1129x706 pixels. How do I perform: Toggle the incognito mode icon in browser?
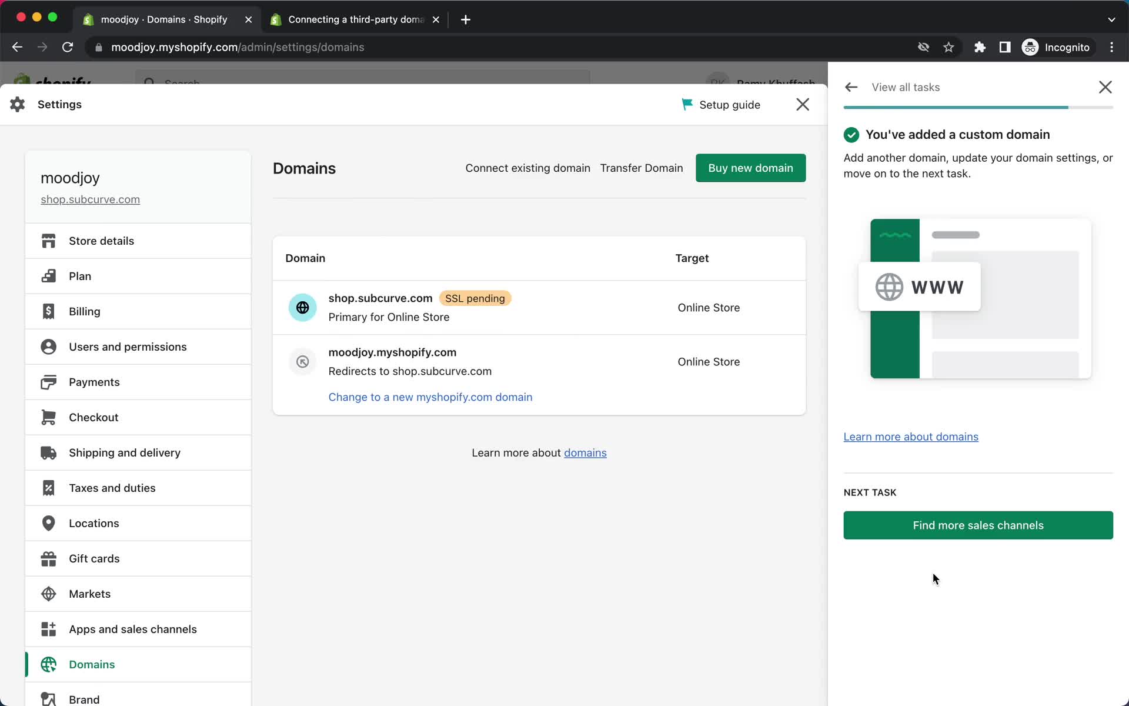tap(1030, 46)
